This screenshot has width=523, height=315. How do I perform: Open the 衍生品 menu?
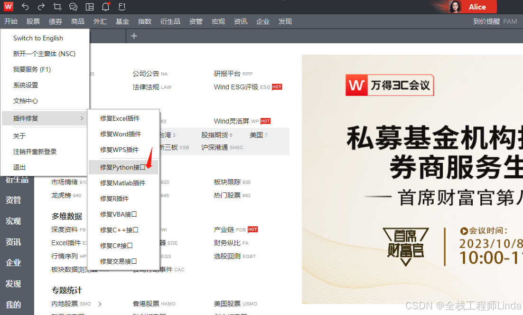click(x=170, y=21)
